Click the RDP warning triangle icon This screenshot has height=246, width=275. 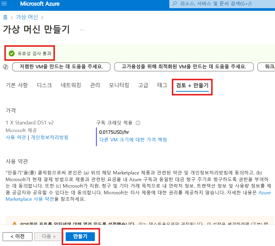(x=15, y=224)
